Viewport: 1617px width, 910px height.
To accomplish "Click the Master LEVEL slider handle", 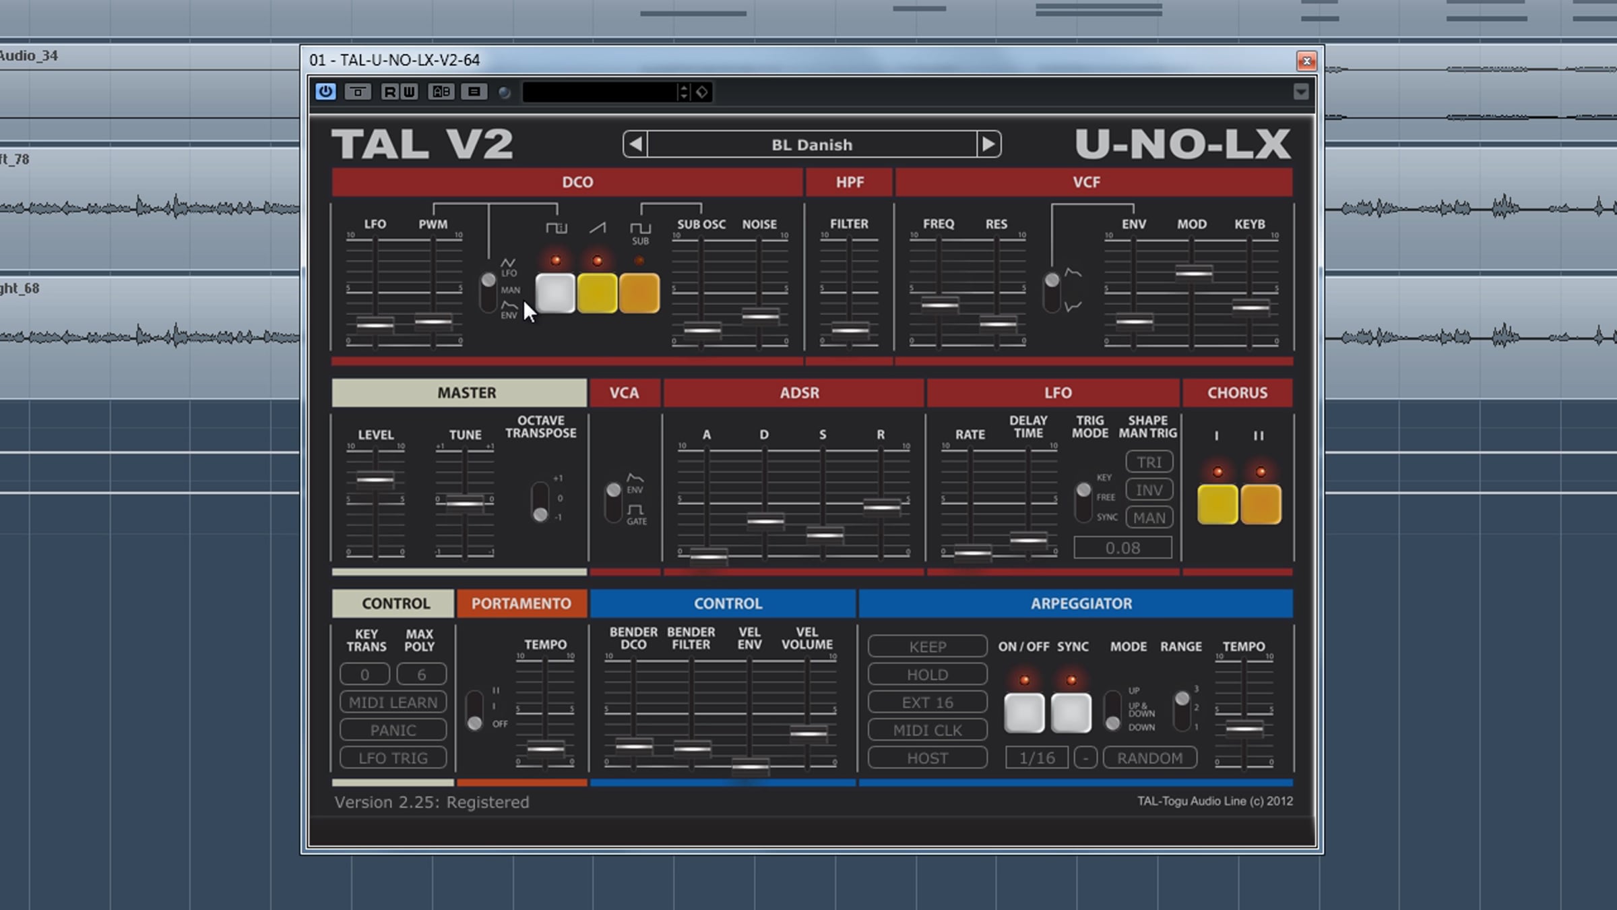I will [375, 479].
